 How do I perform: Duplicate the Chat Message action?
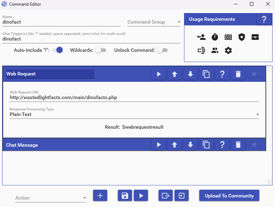pos(206,145)
